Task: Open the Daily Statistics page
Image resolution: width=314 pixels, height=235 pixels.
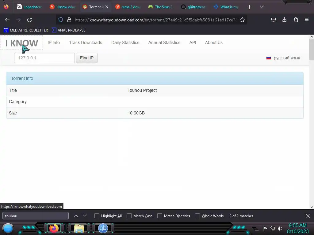Action: [x=125, y=43]
